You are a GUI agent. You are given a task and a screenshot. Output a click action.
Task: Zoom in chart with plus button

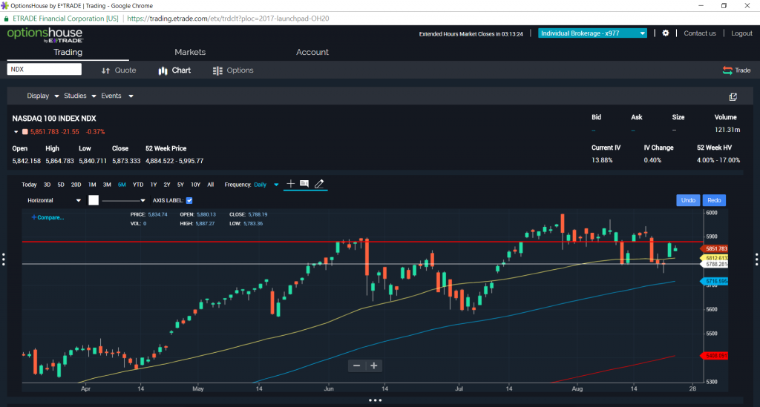click(x=374, y=365)
